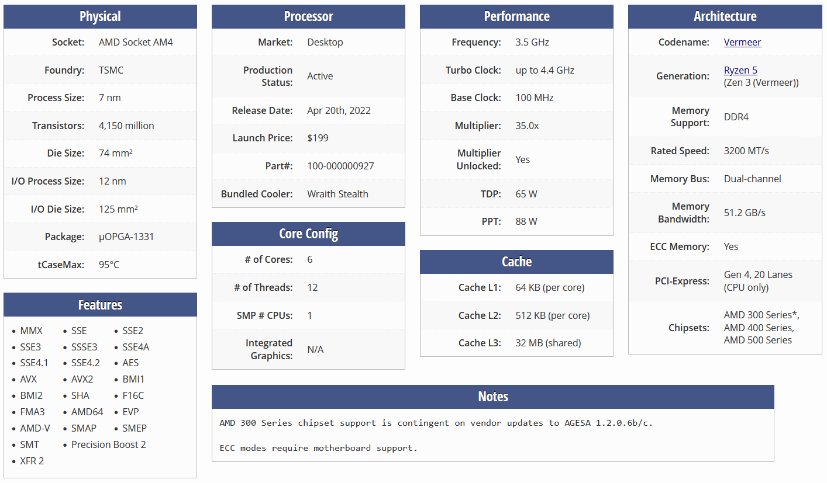Select the 4,150 million transistors value

click(126, 126)
